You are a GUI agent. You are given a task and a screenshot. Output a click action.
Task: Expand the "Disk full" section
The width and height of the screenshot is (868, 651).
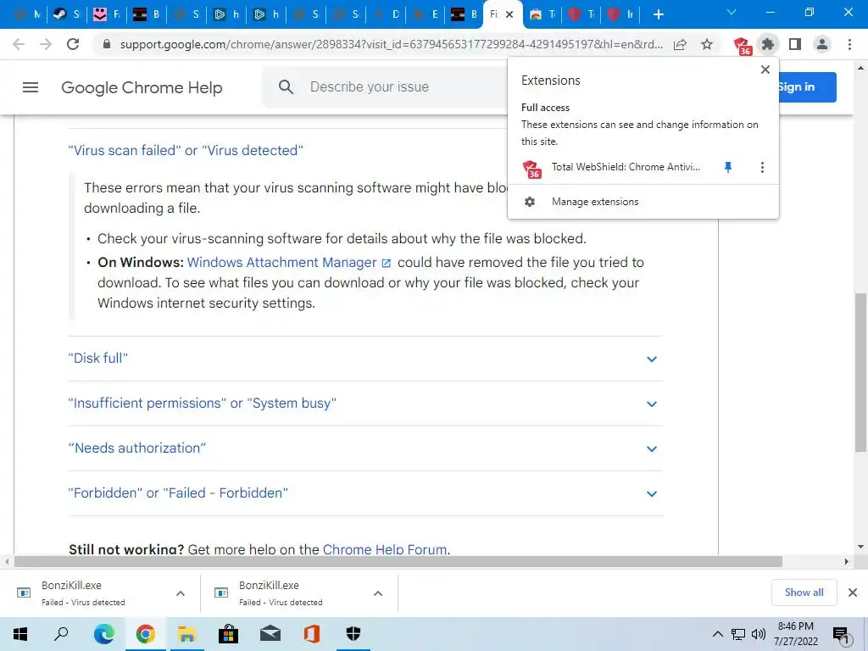pos(364,359)
